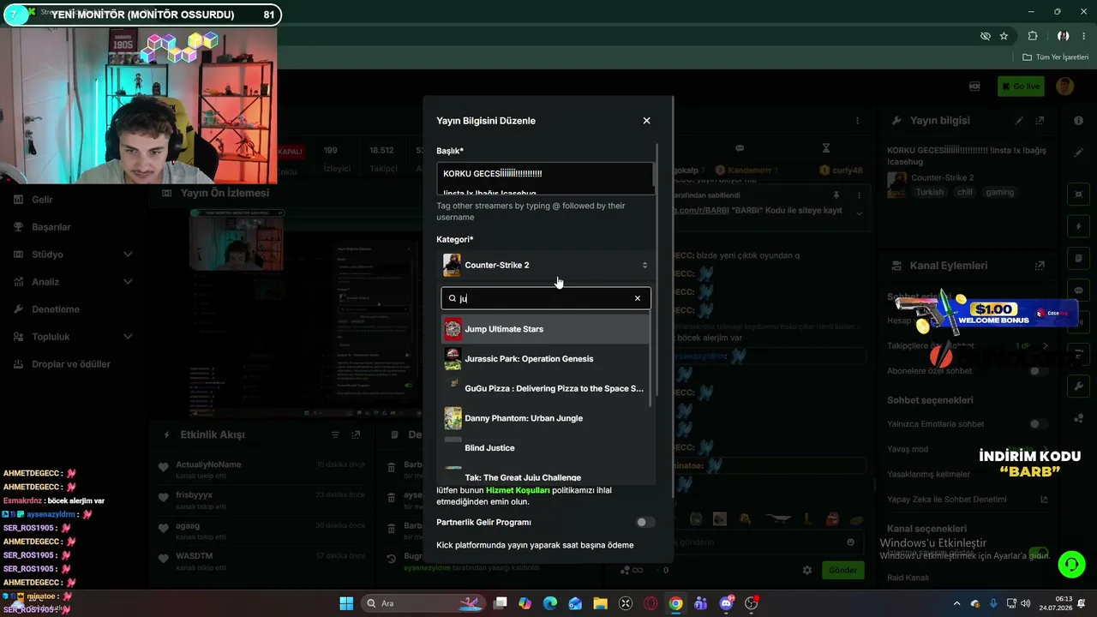Click the Gönder send button
This screenshot has width=1097, height=617.
click(842, 570)
